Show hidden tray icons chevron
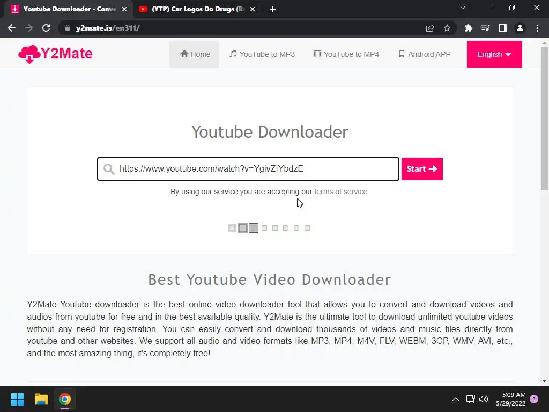Image resolution: width=549 pixels, height=412 pixels. tap(456, 399)
